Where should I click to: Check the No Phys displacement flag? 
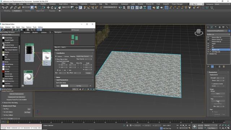tap(3, 109)
